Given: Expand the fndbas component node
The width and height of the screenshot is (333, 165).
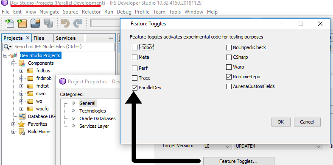Looking at the screenshot, I should (x=21, y=71).
